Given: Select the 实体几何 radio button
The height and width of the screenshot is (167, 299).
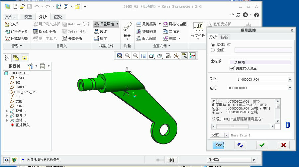Looking at the screenshot, I should [213, 44].
